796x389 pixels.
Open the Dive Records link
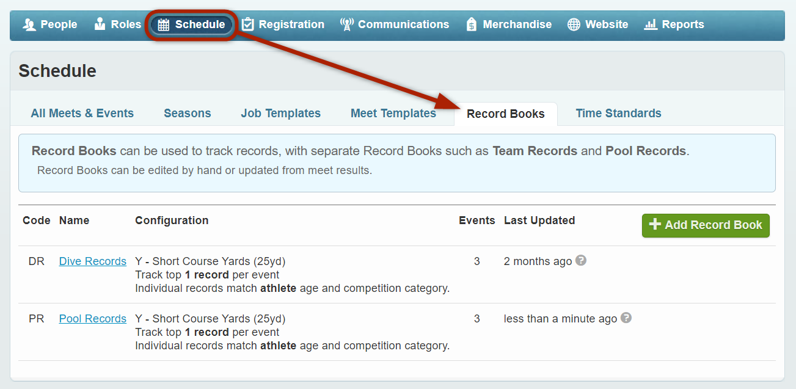(x=93, y=261)
